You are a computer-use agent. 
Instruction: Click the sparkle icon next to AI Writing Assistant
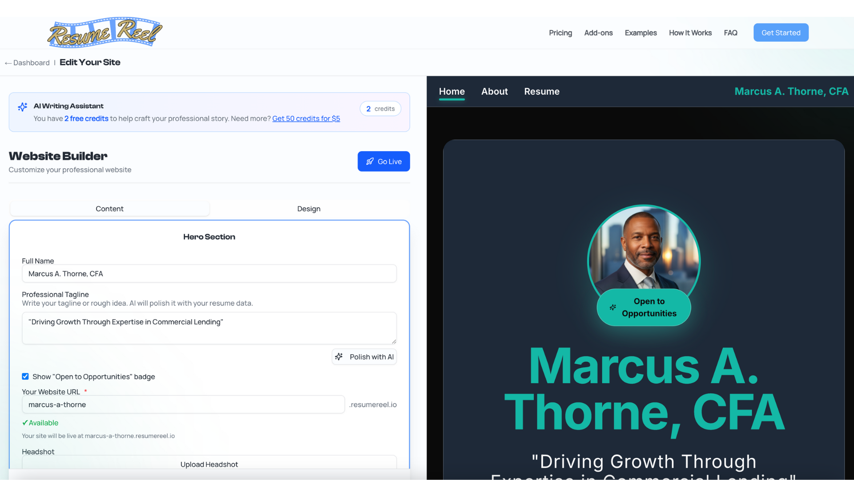pos(22,107)
